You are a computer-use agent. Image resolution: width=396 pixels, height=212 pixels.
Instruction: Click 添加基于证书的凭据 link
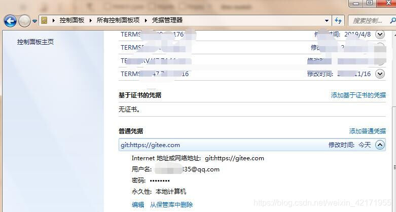(358, 95)
